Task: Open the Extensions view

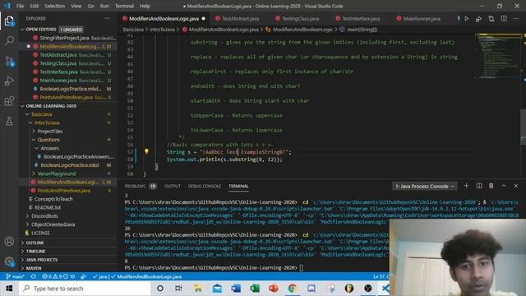Action: (x=9, y=101)
